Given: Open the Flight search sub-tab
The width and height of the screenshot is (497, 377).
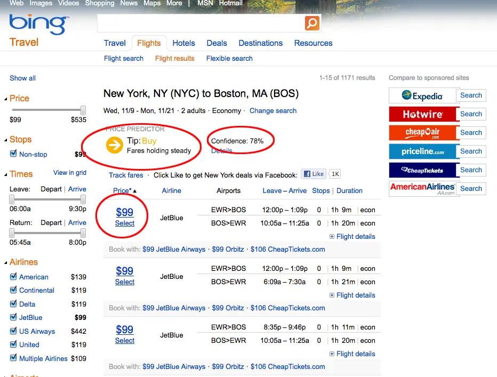Looking at the screenshot, I should pyautogui.click(x=124, y=58).
